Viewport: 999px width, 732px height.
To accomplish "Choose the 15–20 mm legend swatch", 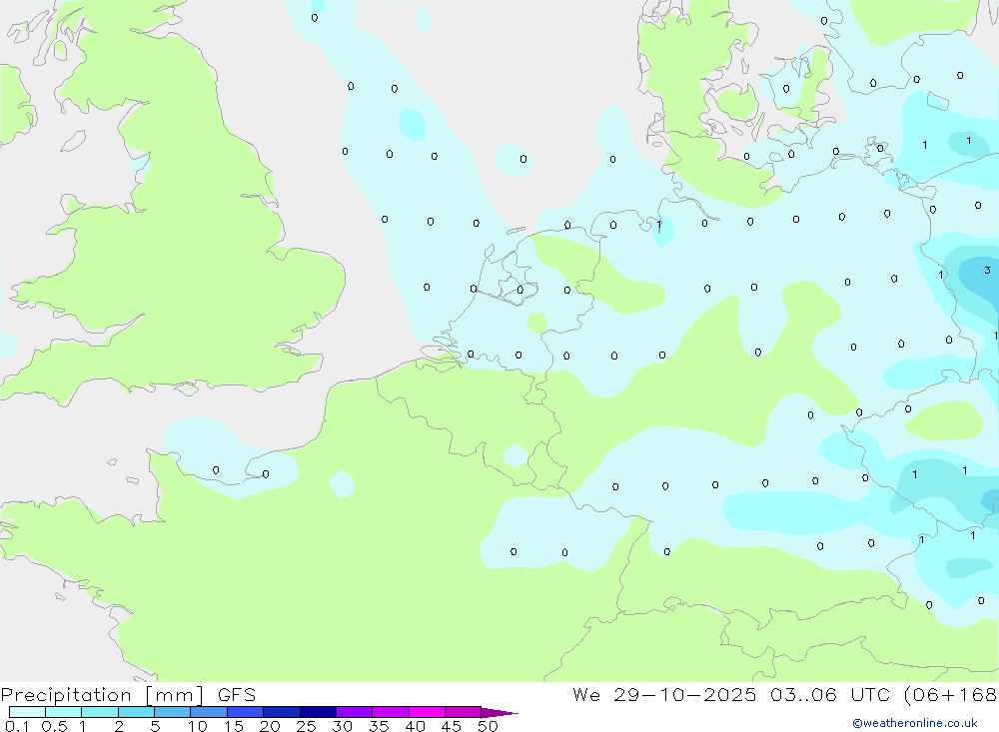I will point(246,712).
